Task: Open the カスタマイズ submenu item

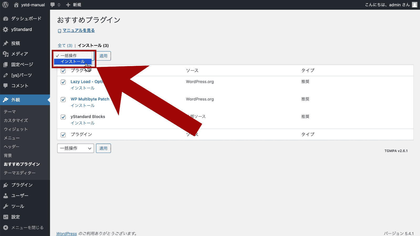Action: pos(16,120)
